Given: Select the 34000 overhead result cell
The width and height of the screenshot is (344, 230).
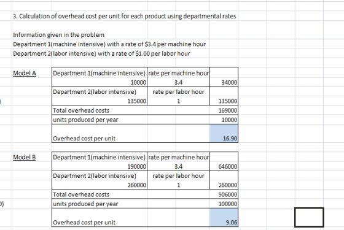Looking at the screenshot, I should click(224, 82).
